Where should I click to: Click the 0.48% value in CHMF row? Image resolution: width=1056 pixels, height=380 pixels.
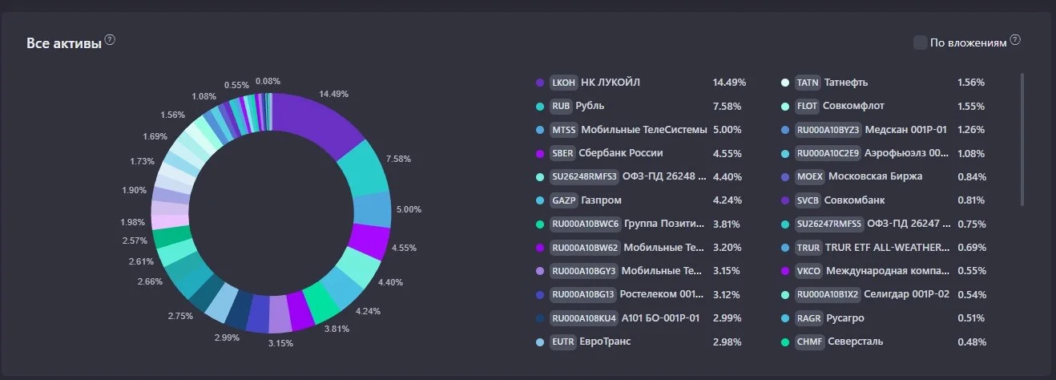coord(972,342)
